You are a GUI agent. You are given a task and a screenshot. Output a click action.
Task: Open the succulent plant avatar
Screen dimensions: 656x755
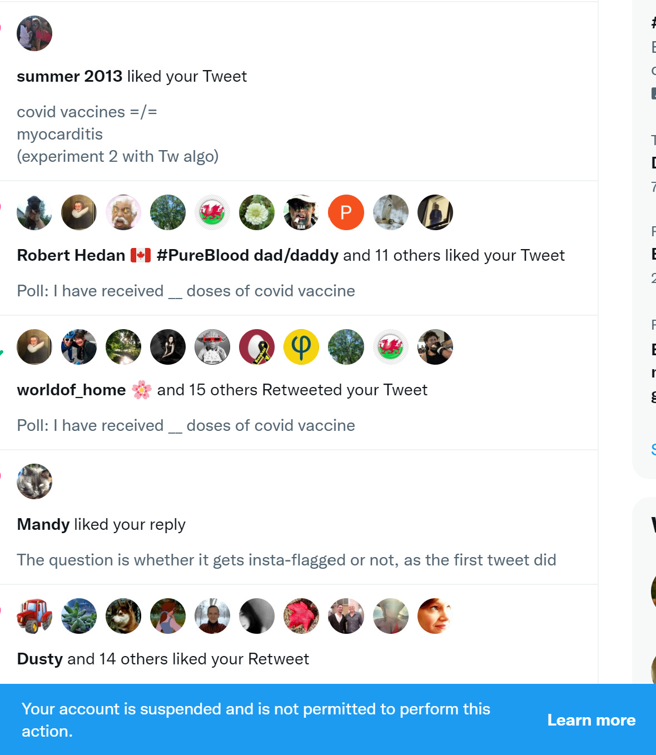tap(79, 616)
